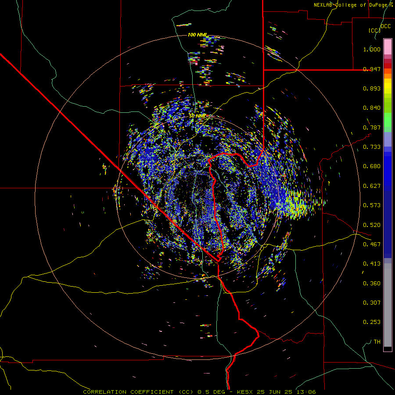This screenshot has height=395, width=395.
Task: Select the 0.307 legend value
Action: (372, 303)
